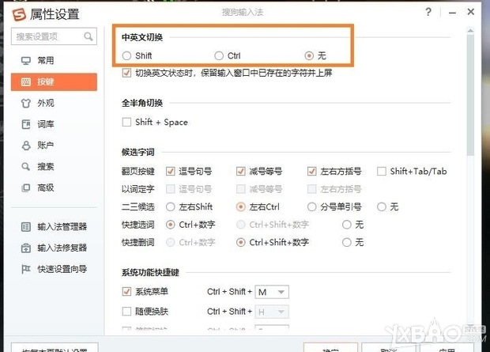Click the scrollbar up arrow
Image resolution: width=490 pixels, height=352 pixels.
[470, 31]
